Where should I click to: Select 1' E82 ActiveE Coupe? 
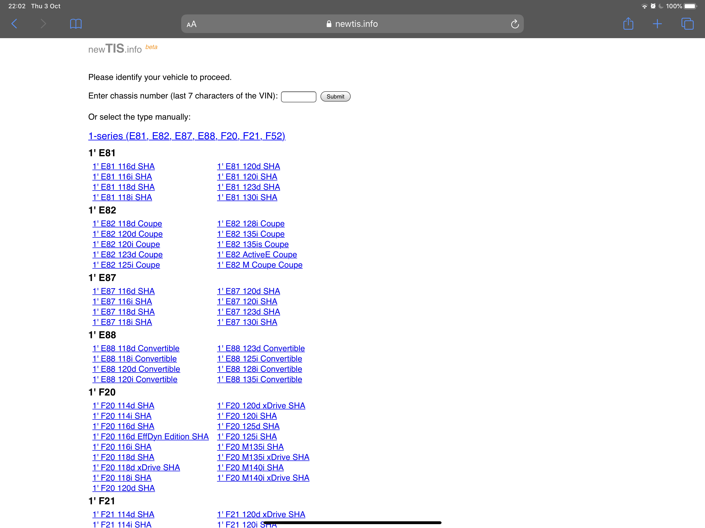tap(257, 254)
